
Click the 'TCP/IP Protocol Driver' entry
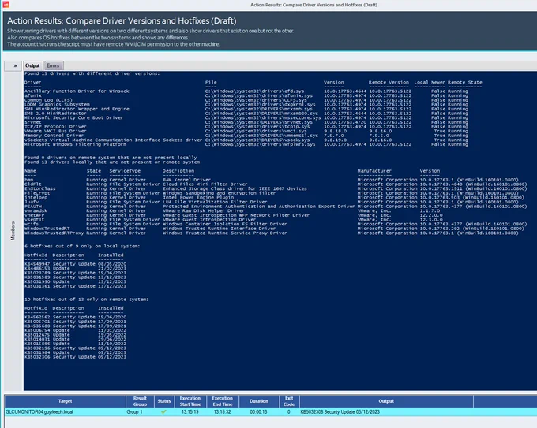(x=55, y=127)
